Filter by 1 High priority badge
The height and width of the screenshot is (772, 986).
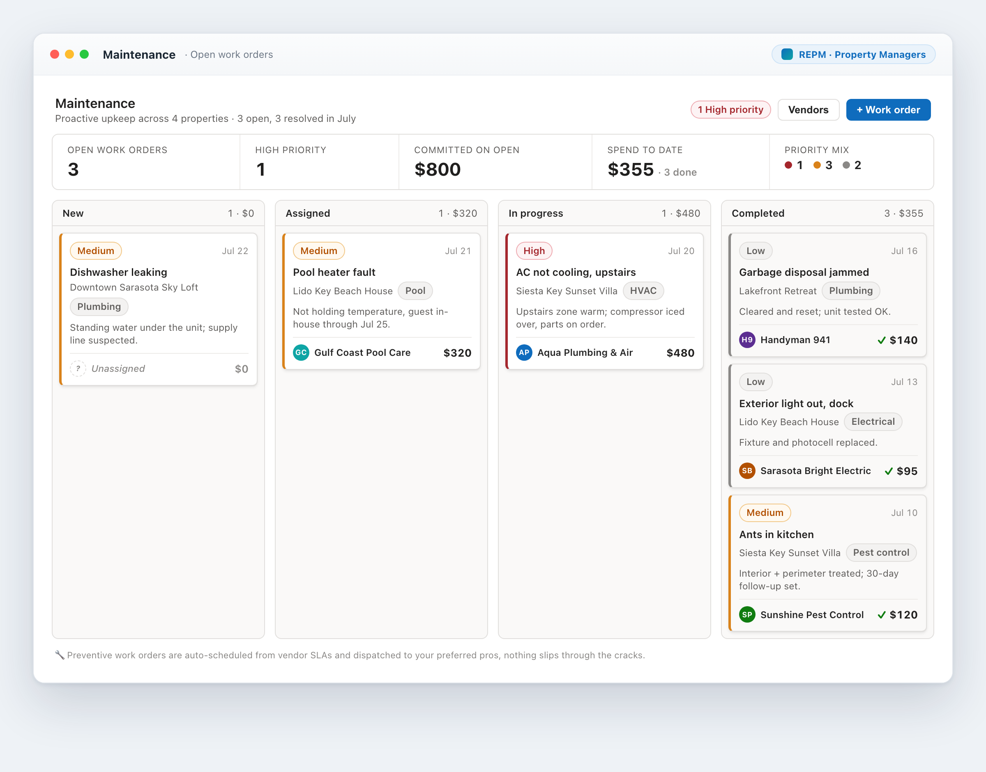(730, 110)
